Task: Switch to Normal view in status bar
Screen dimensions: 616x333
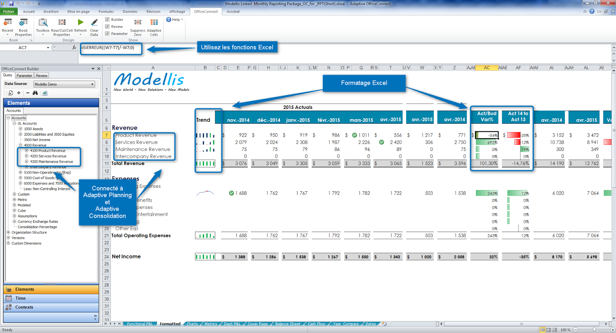Action: coord(542,330)
